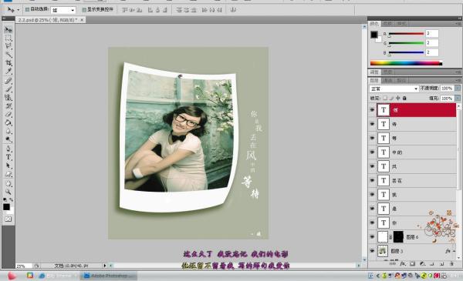
Task: Select the Clone Stamp tool
Action: 8,97
